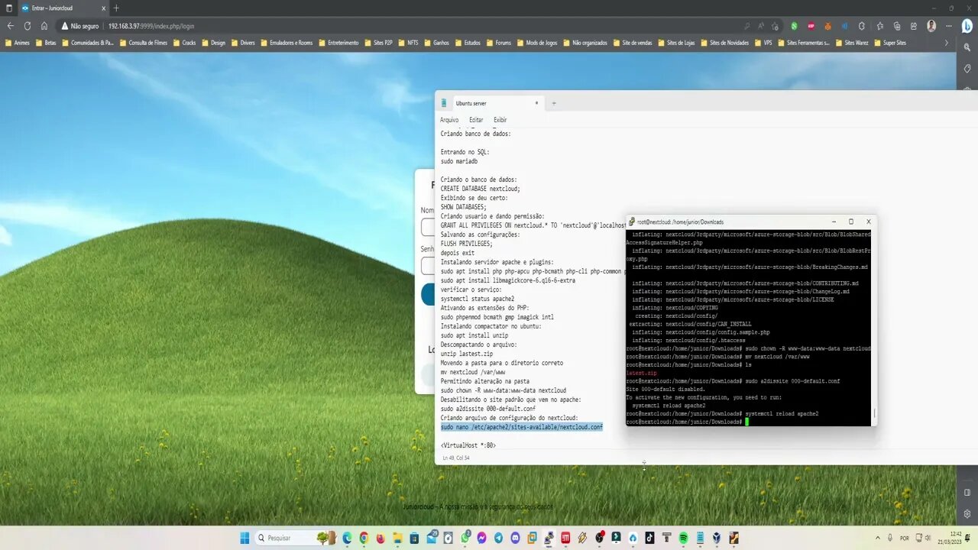Open Telegram from the taskbar
Viewport: 978px width, 550px height.
498,538
